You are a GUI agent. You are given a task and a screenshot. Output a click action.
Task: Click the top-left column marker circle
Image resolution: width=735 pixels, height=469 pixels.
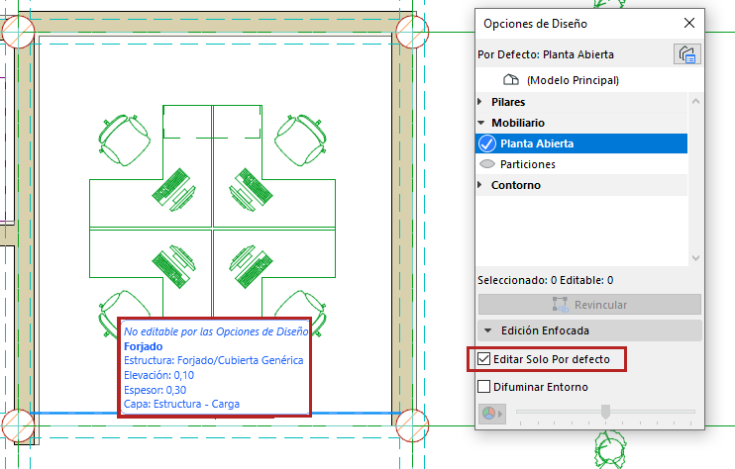18,32
